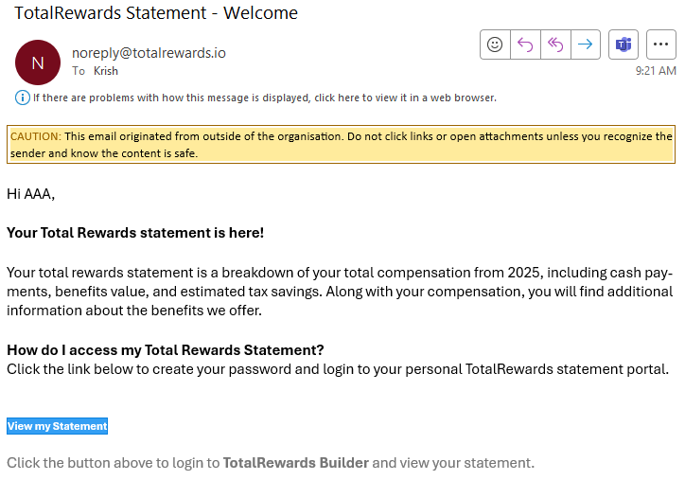Reply to this email
685x480 pixels.
[525, 44]
